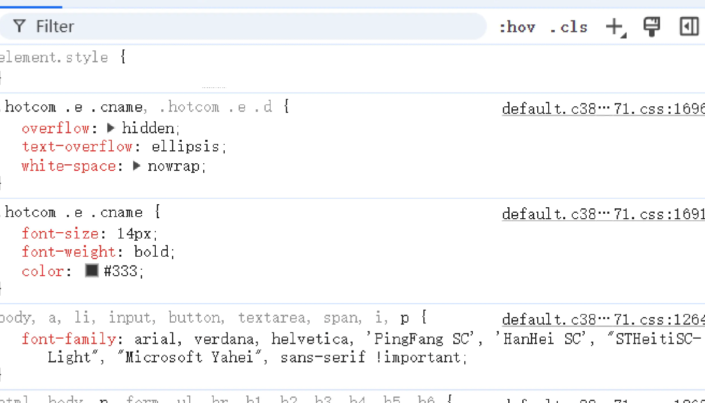Image resolution: width=705 pixels, height=403 pixels.
Task: Toggle the .cls element classes panel
Action: 569,26
